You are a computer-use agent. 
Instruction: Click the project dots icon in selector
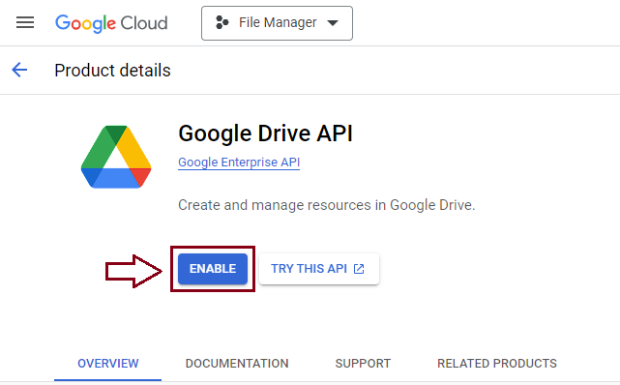click(x=221, y=23)
